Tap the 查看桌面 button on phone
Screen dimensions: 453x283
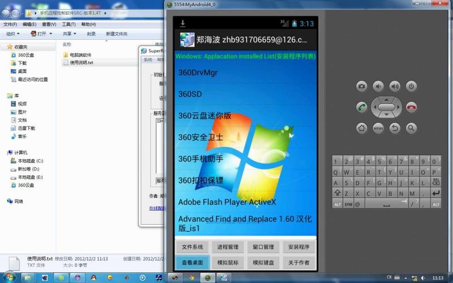193,263
